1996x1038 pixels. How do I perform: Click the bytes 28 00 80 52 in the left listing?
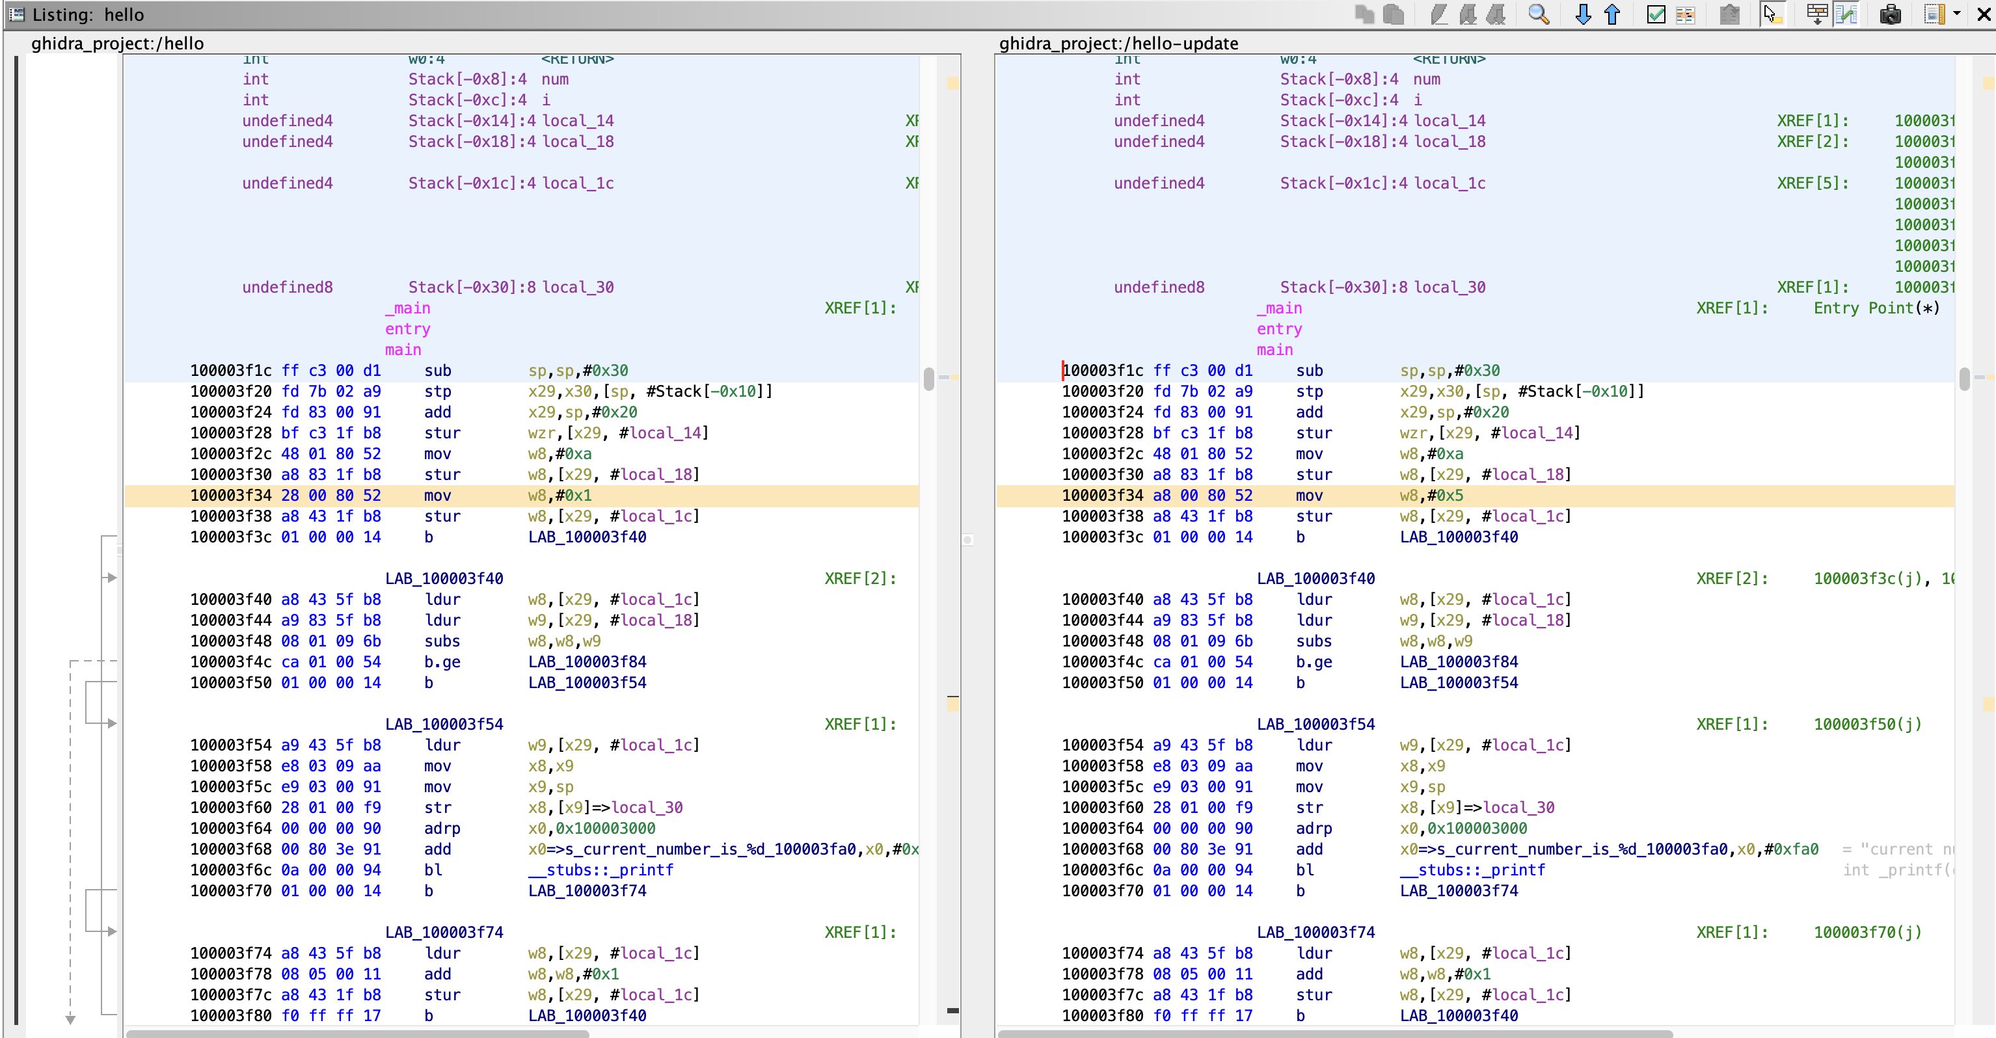point(331,496)
